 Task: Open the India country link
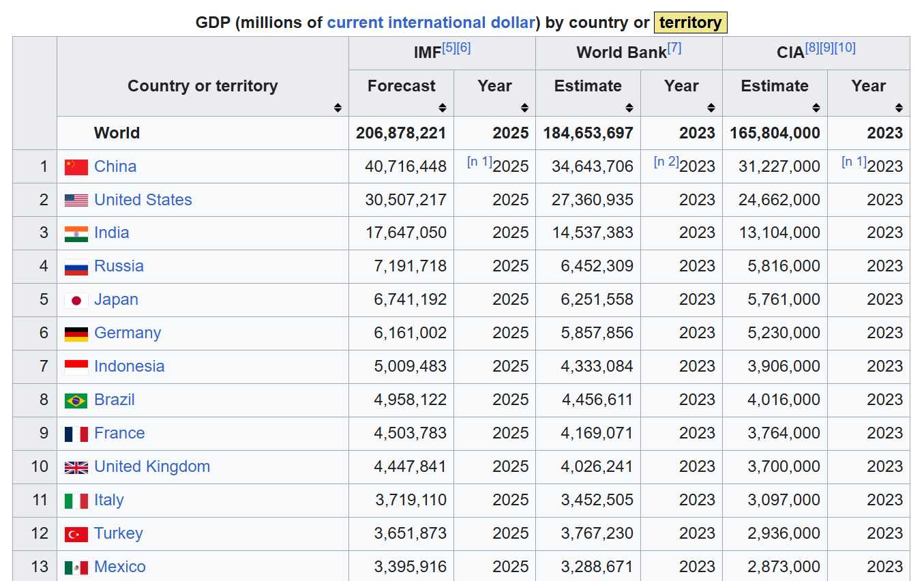point(112,233)
